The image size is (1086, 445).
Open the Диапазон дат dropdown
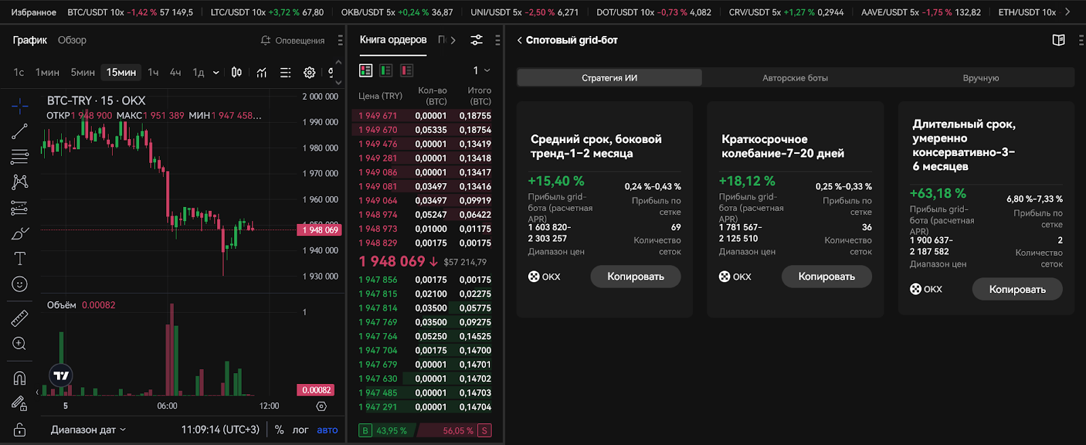point(88,429)
